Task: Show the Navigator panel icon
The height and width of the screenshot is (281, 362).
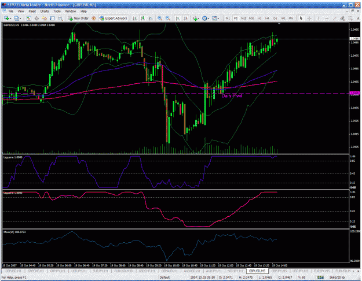Action: 45,18
